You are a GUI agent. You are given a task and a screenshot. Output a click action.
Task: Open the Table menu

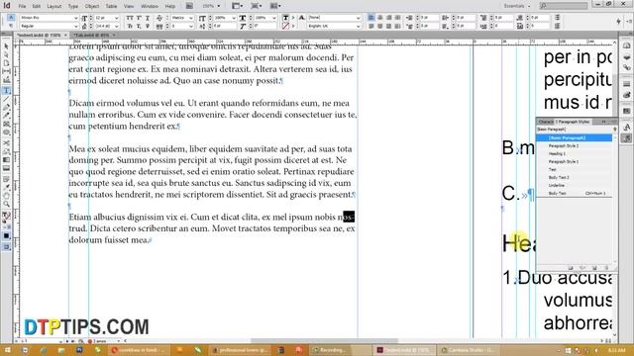pyautogui.click(x=111, y=7)
